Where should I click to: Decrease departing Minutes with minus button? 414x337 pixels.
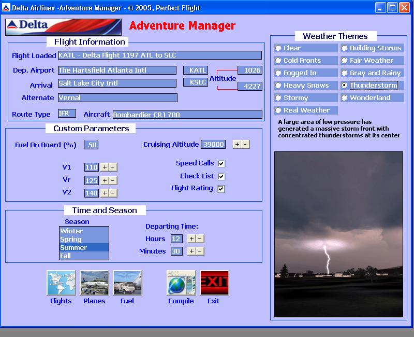[x=200, y=251]
